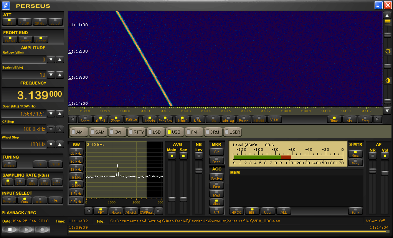The width and height of the screenshot is (393, 238).
Task: Shift spectrum toolbar left with arrow button
Action: 73,119
